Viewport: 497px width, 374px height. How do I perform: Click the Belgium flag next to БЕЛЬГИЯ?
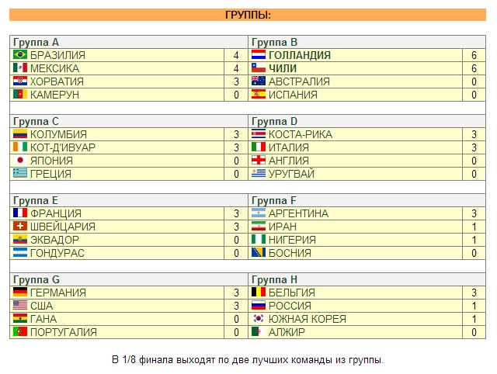pos(259,293)
